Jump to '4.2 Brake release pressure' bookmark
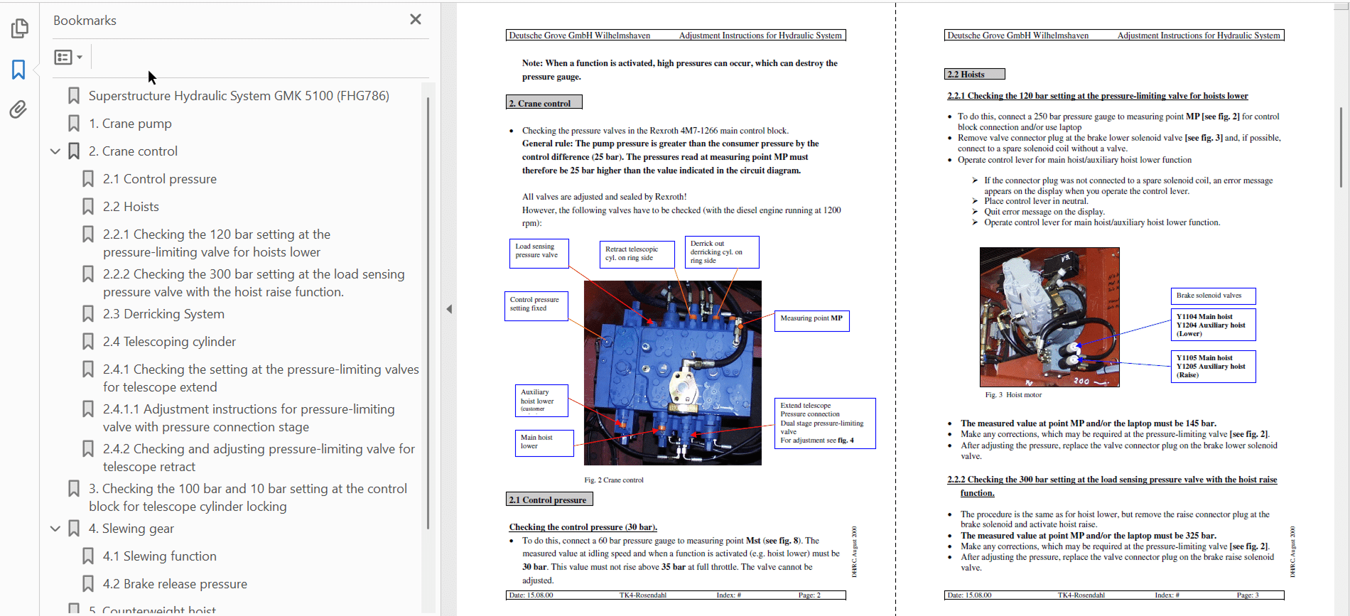Image resolution: width=1350 pixels, height=616 pixels. click(x=175, y=584)
